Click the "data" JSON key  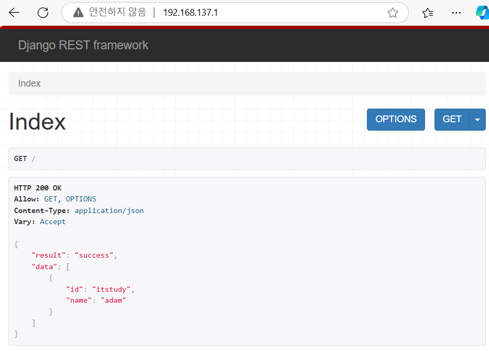(x=44, y=267)
